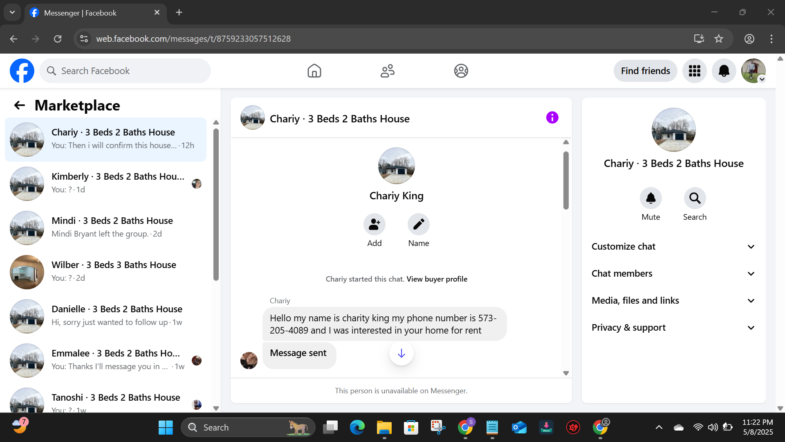This screenshot has height=442, width=785.
Task: Open the Chrome tab search dropdown
Action: tap(12, 13)
